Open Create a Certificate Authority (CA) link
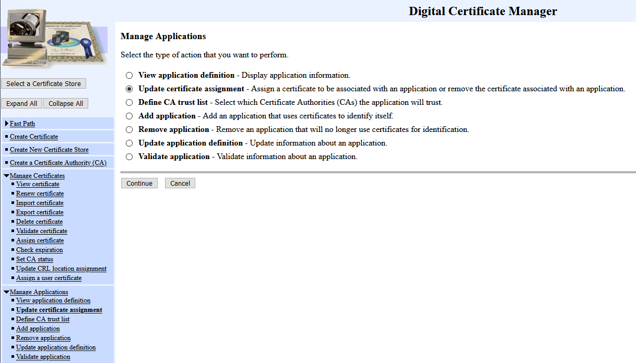 (58, 163)
